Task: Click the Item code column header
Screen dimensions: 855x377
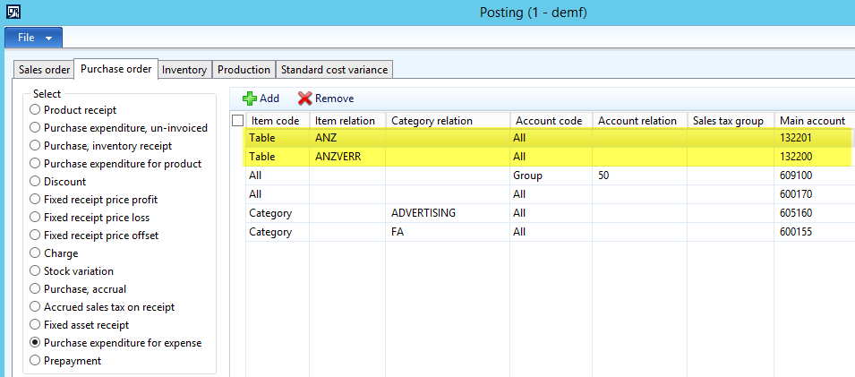Action: (277, 121)
